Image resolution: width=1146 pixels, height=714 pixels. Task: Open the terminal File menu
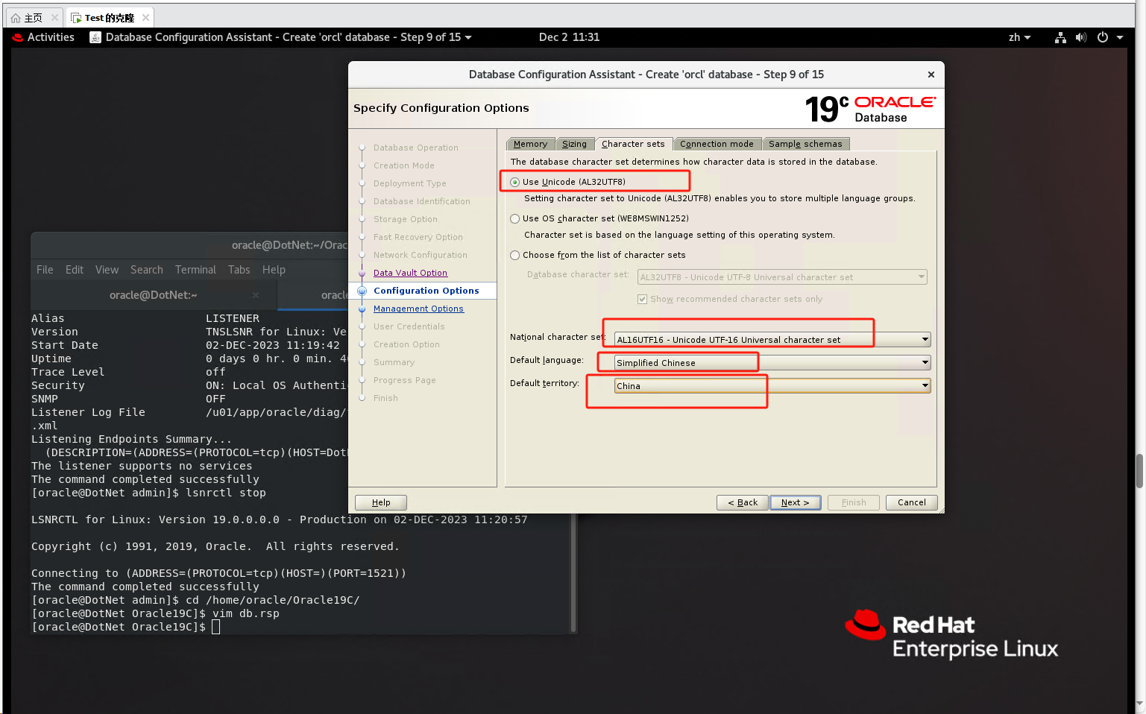[x=45, y=270]
